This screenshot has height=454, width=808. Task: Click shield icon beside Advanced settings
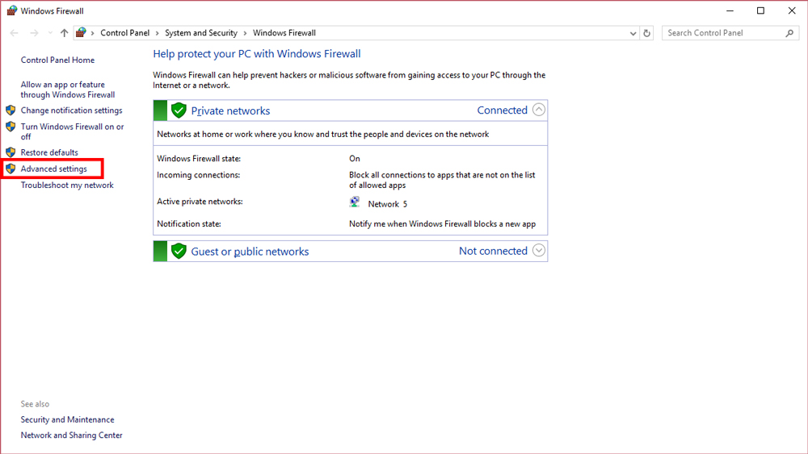pyautogui.click(x=11, y=169)
